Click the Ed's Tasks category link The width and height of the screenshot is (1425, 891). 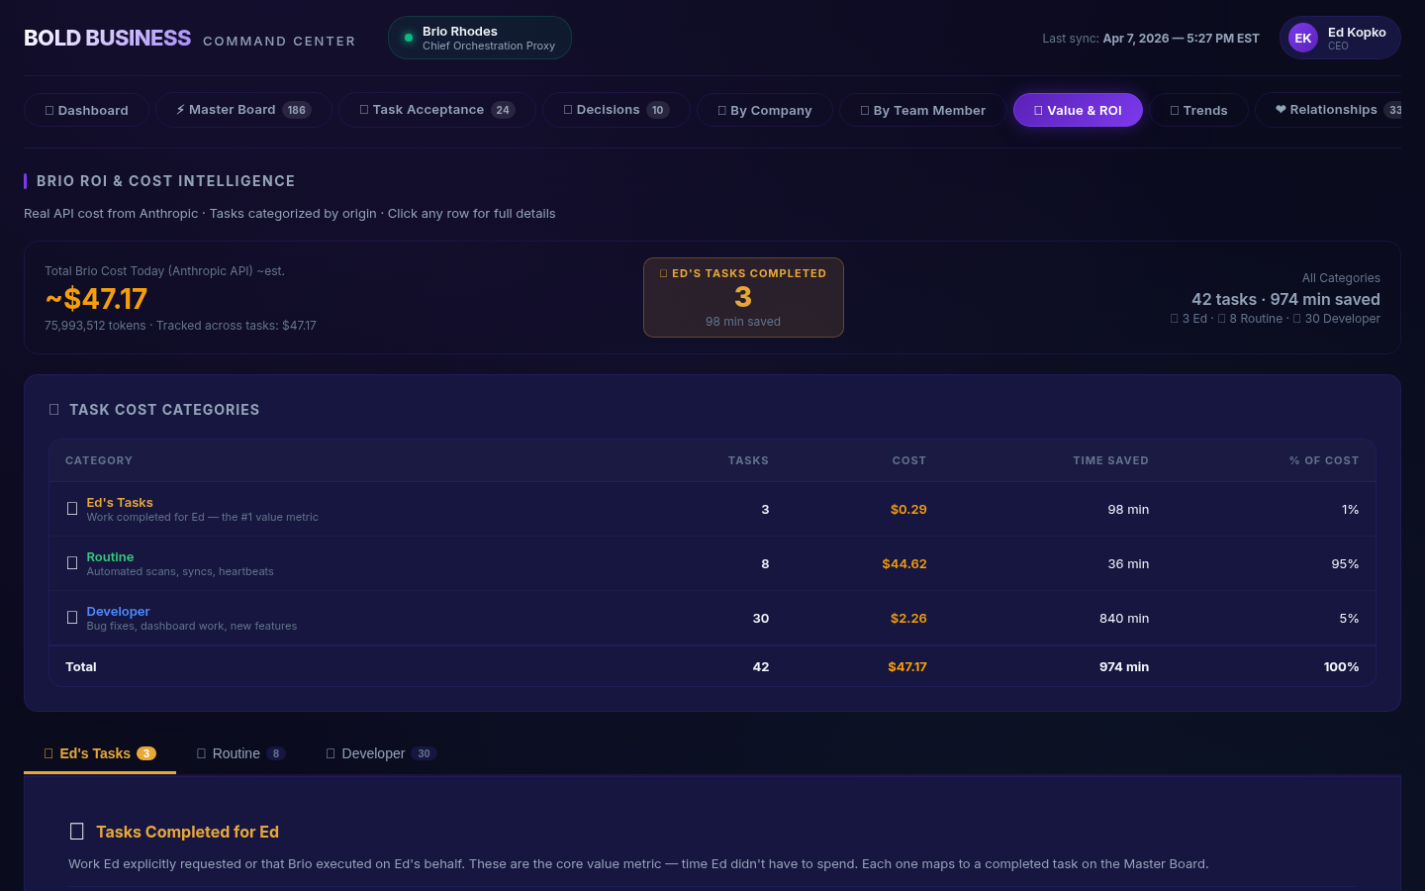point(119,502)
